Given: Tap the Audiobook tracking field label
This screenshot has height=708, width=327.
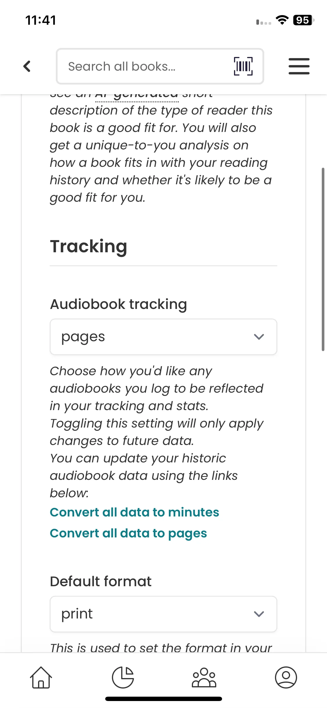Looking at the screenshot, I should point(118,304).
